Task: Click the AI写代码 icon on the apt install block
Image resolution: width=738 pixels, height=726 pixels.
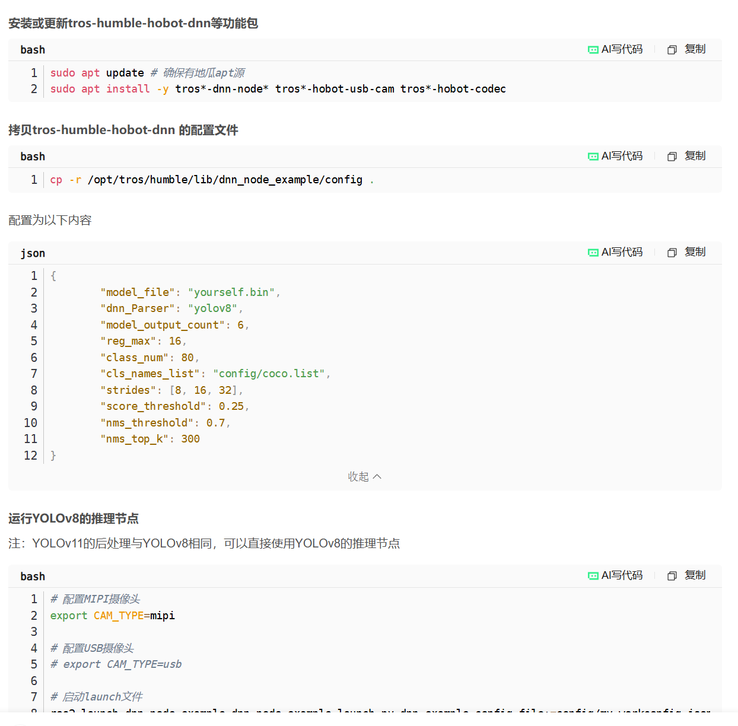Action: (x=615, y=49)
